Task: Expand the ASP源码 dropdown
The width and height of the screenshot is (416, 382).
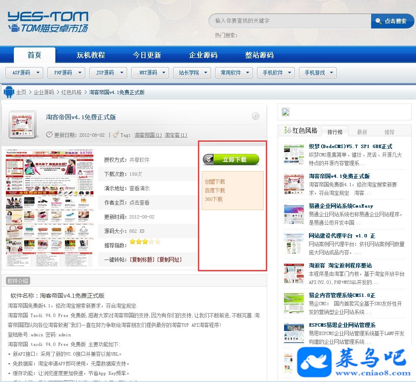Action: tap(24, 73)
